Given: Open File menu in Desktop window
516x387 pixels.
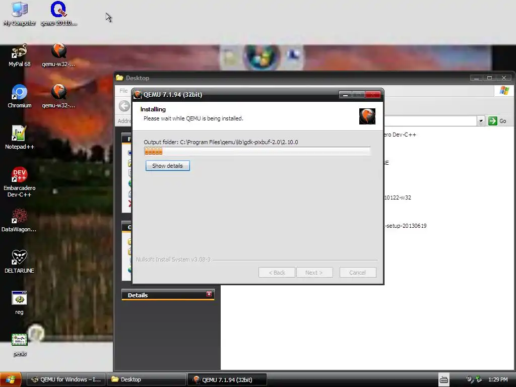Looking at the screenshot, I should pyautogui.click(x=124, y=91).
